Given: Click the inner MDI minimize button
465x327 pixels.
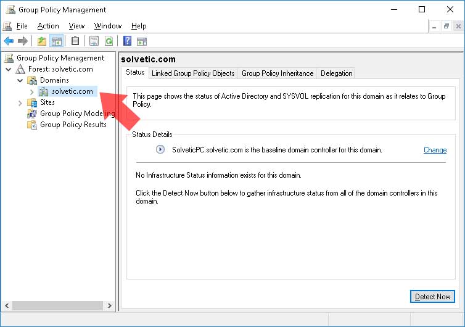Looking at the screenshot, I should (434, 27).
